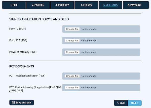Click the 5. UPLOADS tab
Screen dimensions: 151x108
point(110,5)
